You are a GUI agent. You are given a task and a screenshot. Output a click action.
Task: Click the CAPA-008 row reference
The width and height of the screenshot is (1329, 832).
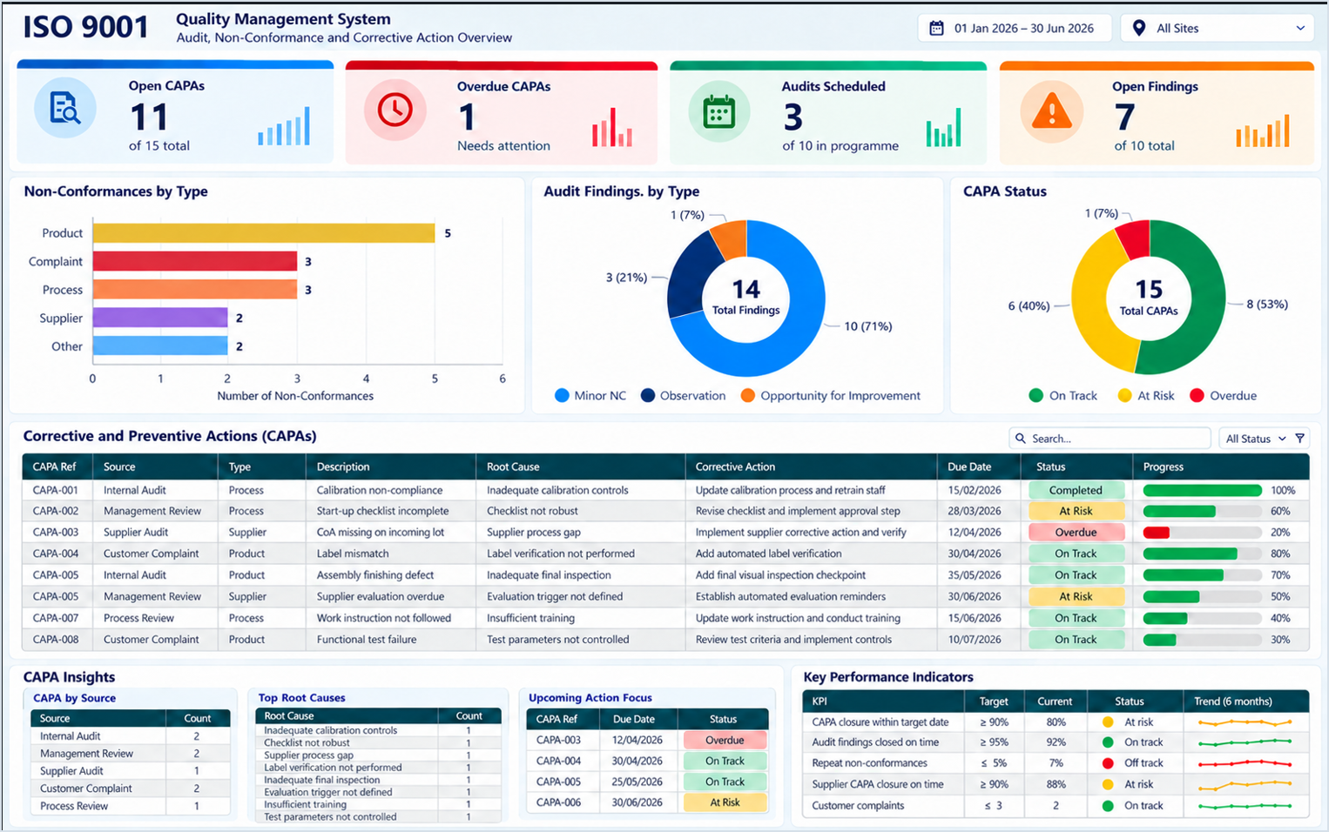click(56, 639)
